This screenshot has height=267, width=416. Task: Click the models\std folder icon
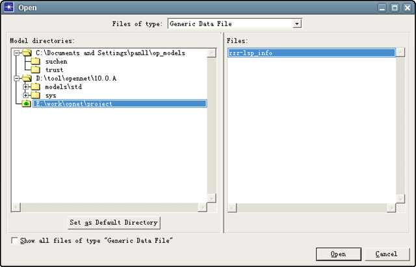click(x=35, y=87)
